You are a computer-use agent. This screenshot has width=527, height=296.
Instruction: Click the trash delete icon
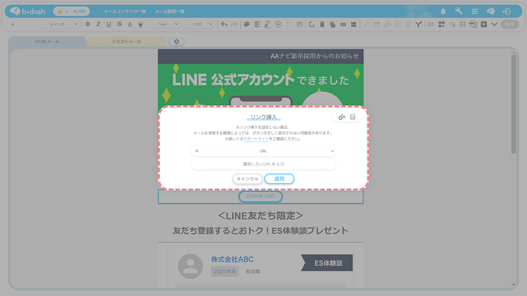[322, 24]
